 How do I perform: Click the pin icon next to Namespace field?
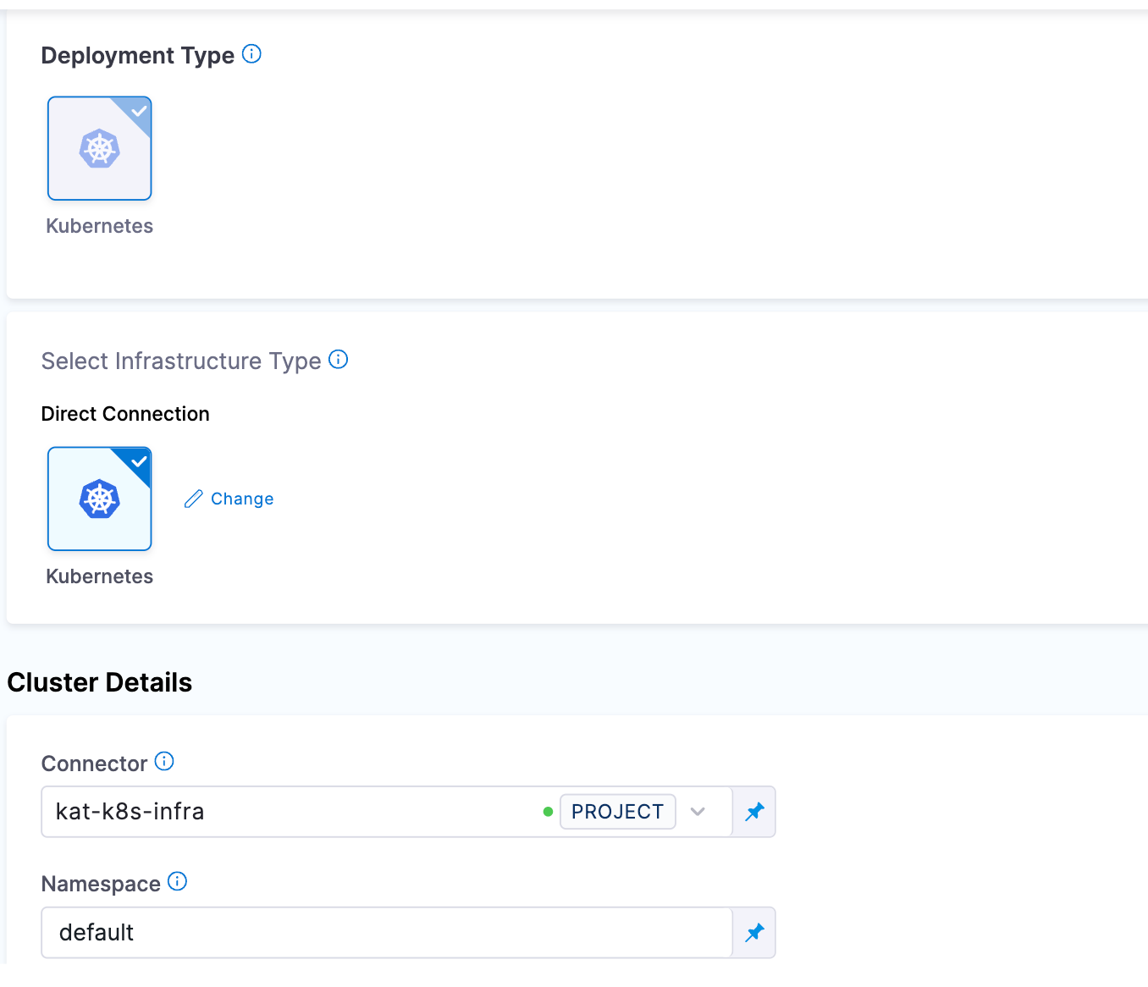tap(754, 933)
